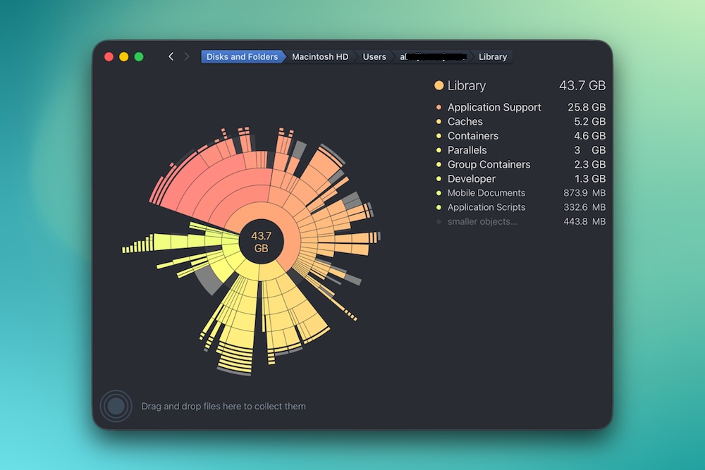Screen dimensions: 705x470
Task: Click the yellow dot next to Caches
Action: (439, 121)
